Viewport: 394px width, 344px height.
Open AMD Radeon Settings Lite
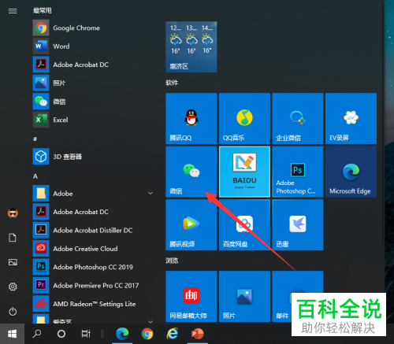click(93, 304)
